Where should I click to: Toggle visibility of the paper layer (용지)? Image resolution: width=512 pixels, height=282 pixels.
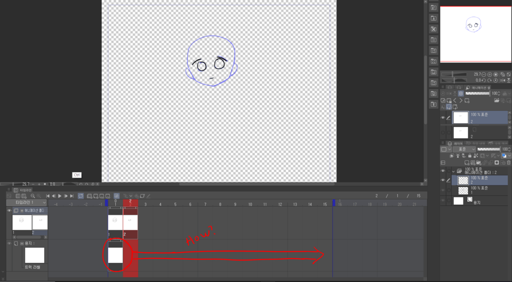[443, 201]
